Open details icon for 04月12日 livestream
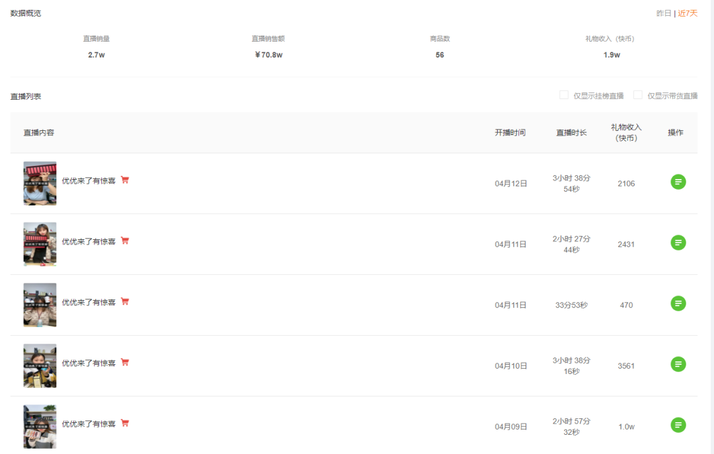The image size is (714, 454). pos(678,182)
